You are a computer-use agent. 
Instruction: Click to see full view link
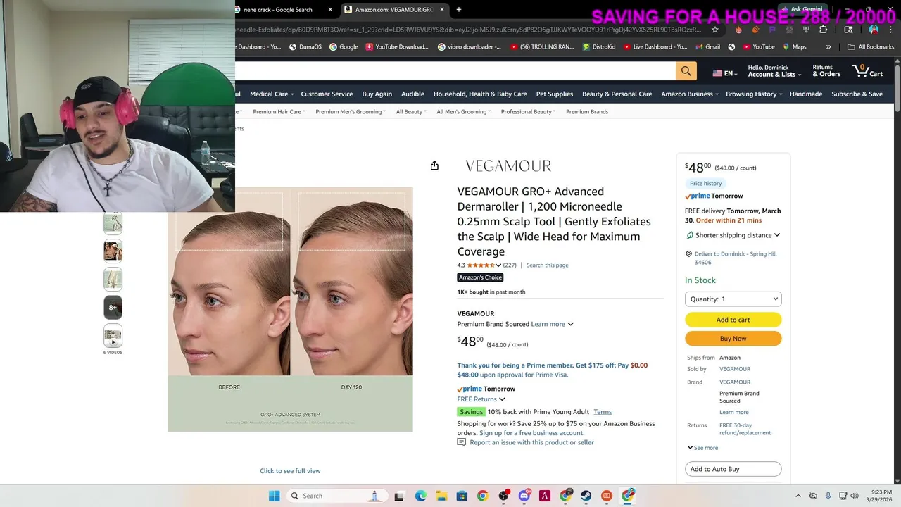pos(290,471)
